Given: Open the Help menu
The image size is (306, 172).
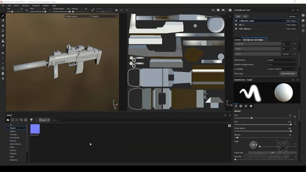Looking at the screenshot, I should (54, 6).
